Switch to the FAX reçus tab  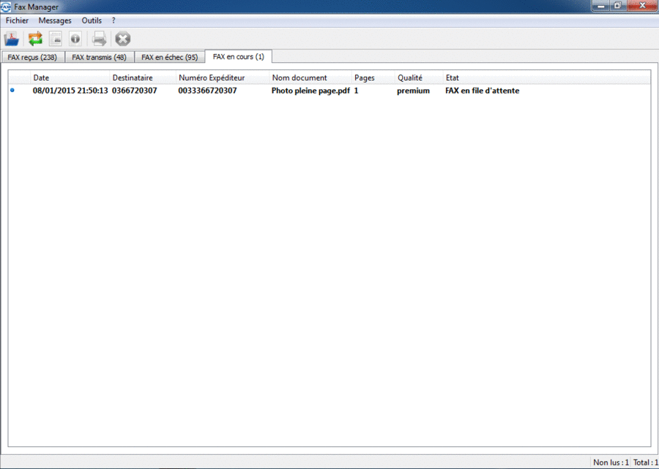coord(32,57)
